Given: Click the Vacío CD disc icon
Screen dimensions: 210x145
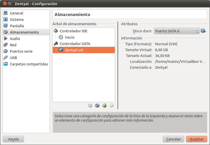Looking at the screenshot, I should click(x=61, y=37).
